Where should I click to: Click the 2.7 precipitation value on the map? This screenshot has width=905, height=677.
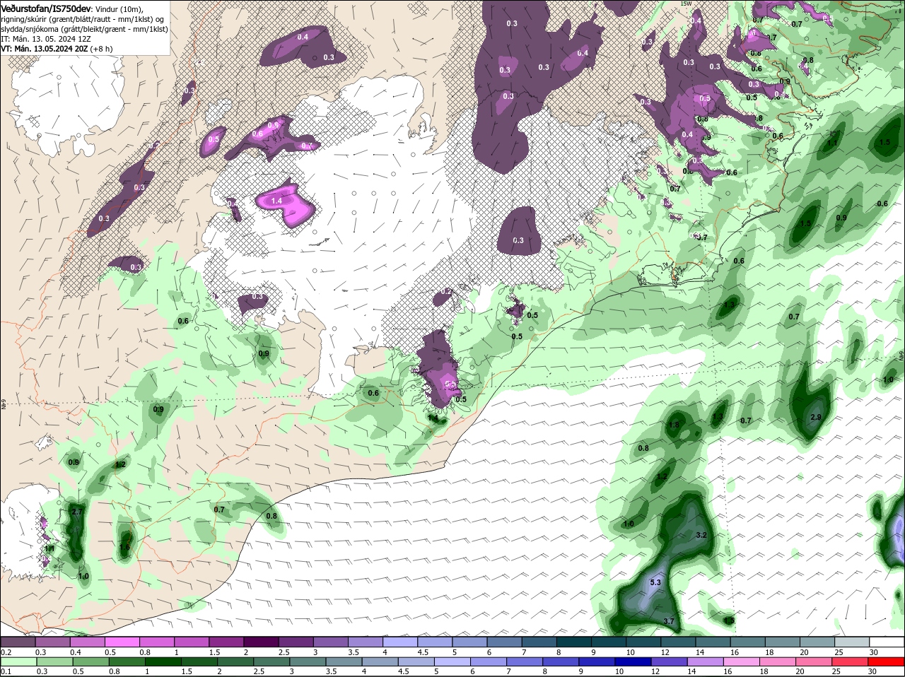[78, 512]
